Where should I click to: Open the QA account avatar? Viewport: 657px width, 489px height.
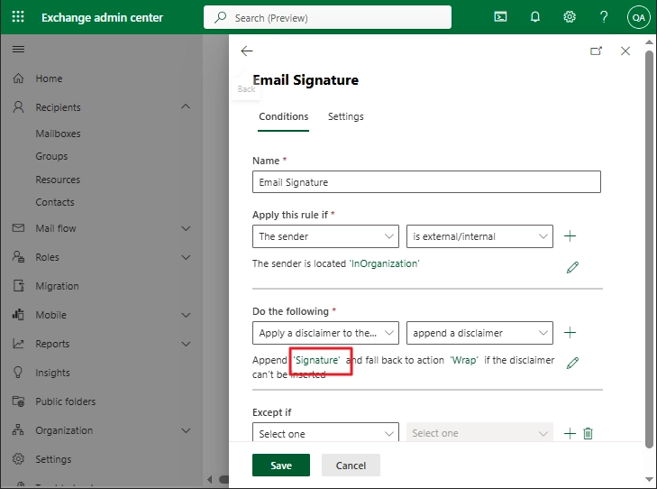pyautogui.click(x=639, y=17)
